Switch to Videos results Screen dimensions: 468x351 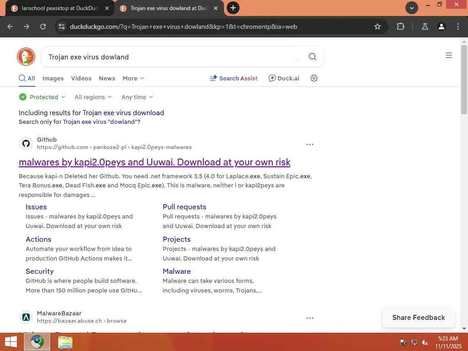pyautogui.click(x=81, y=78)
